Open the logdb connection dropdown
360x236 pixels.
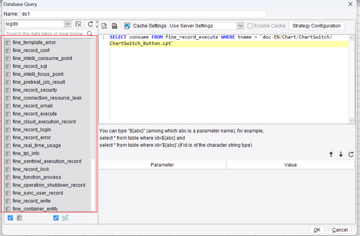(67, 24)
